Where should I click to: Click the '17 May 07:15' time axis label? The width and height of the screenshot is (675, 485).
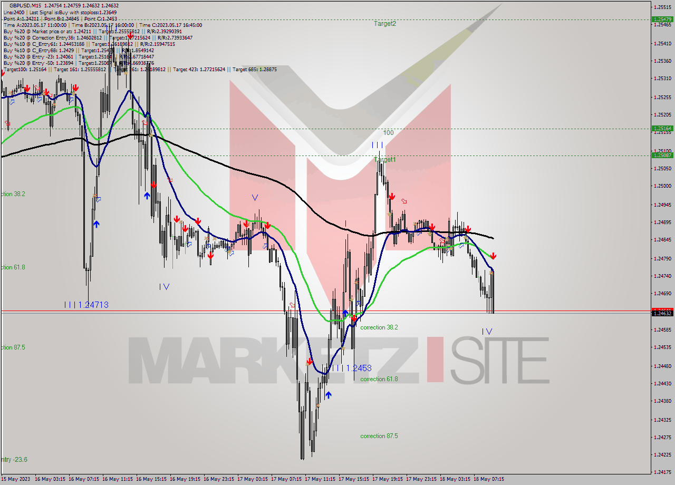pos(286,479)
